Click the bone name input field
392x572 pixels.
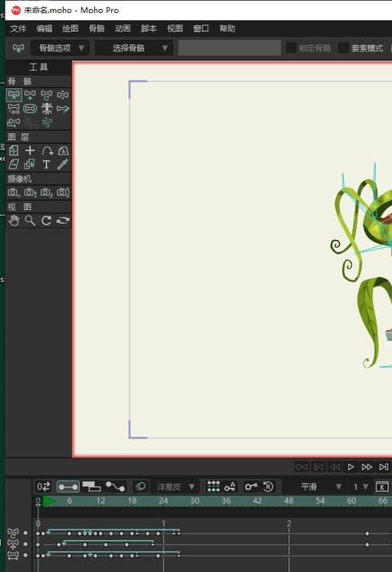point(229,47)
